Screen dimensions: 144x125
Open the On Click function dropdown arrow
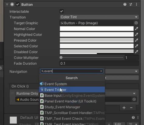click(x=134, y=93)
